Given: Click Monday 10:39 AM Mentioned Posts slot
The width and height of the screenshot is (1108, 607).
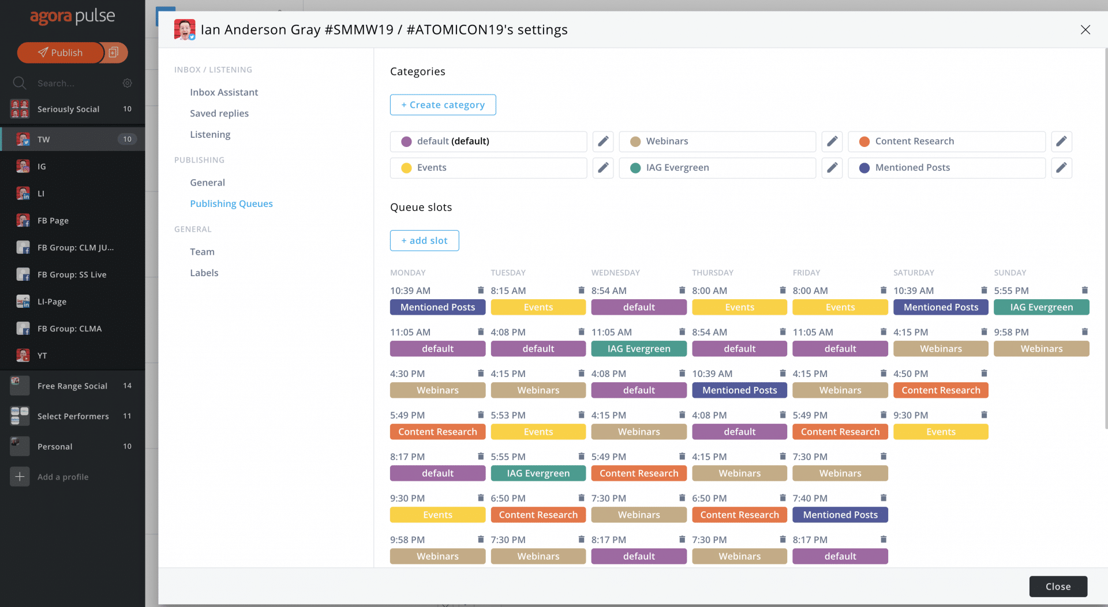Looking at the screenshot, I should [x=437, y=307].
